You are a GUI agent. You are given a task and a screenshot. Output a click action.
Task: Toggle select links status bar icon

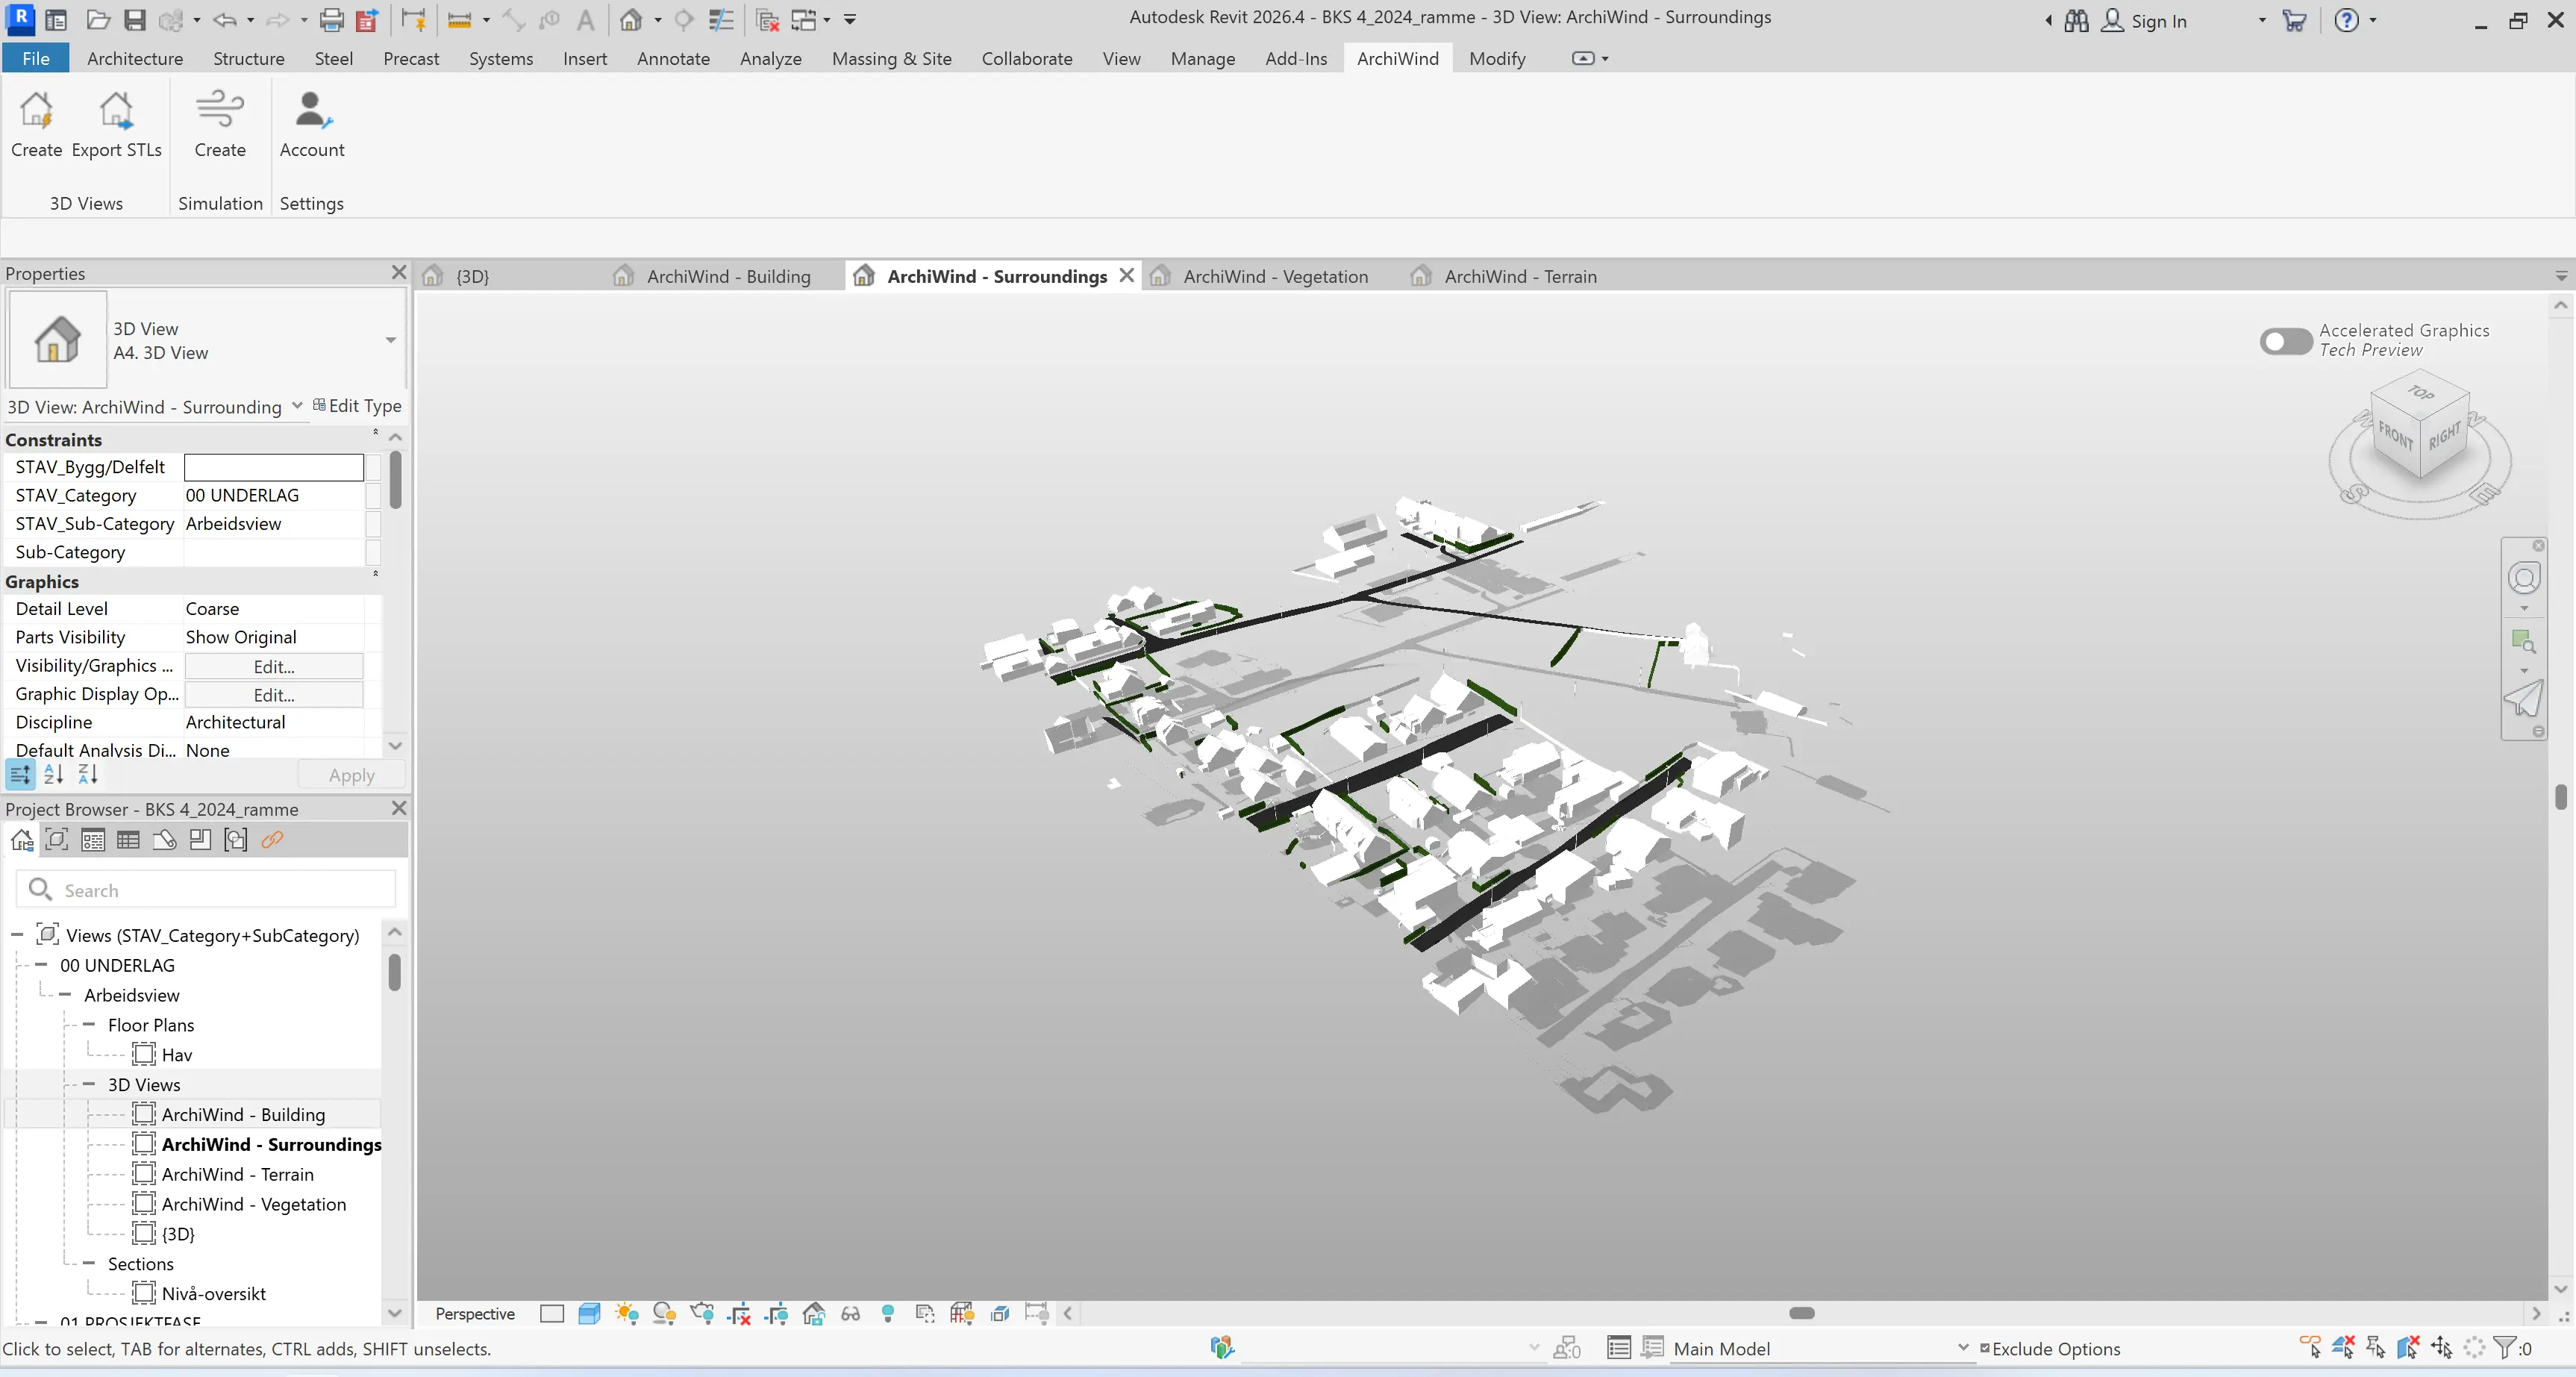point(2310,1348)
